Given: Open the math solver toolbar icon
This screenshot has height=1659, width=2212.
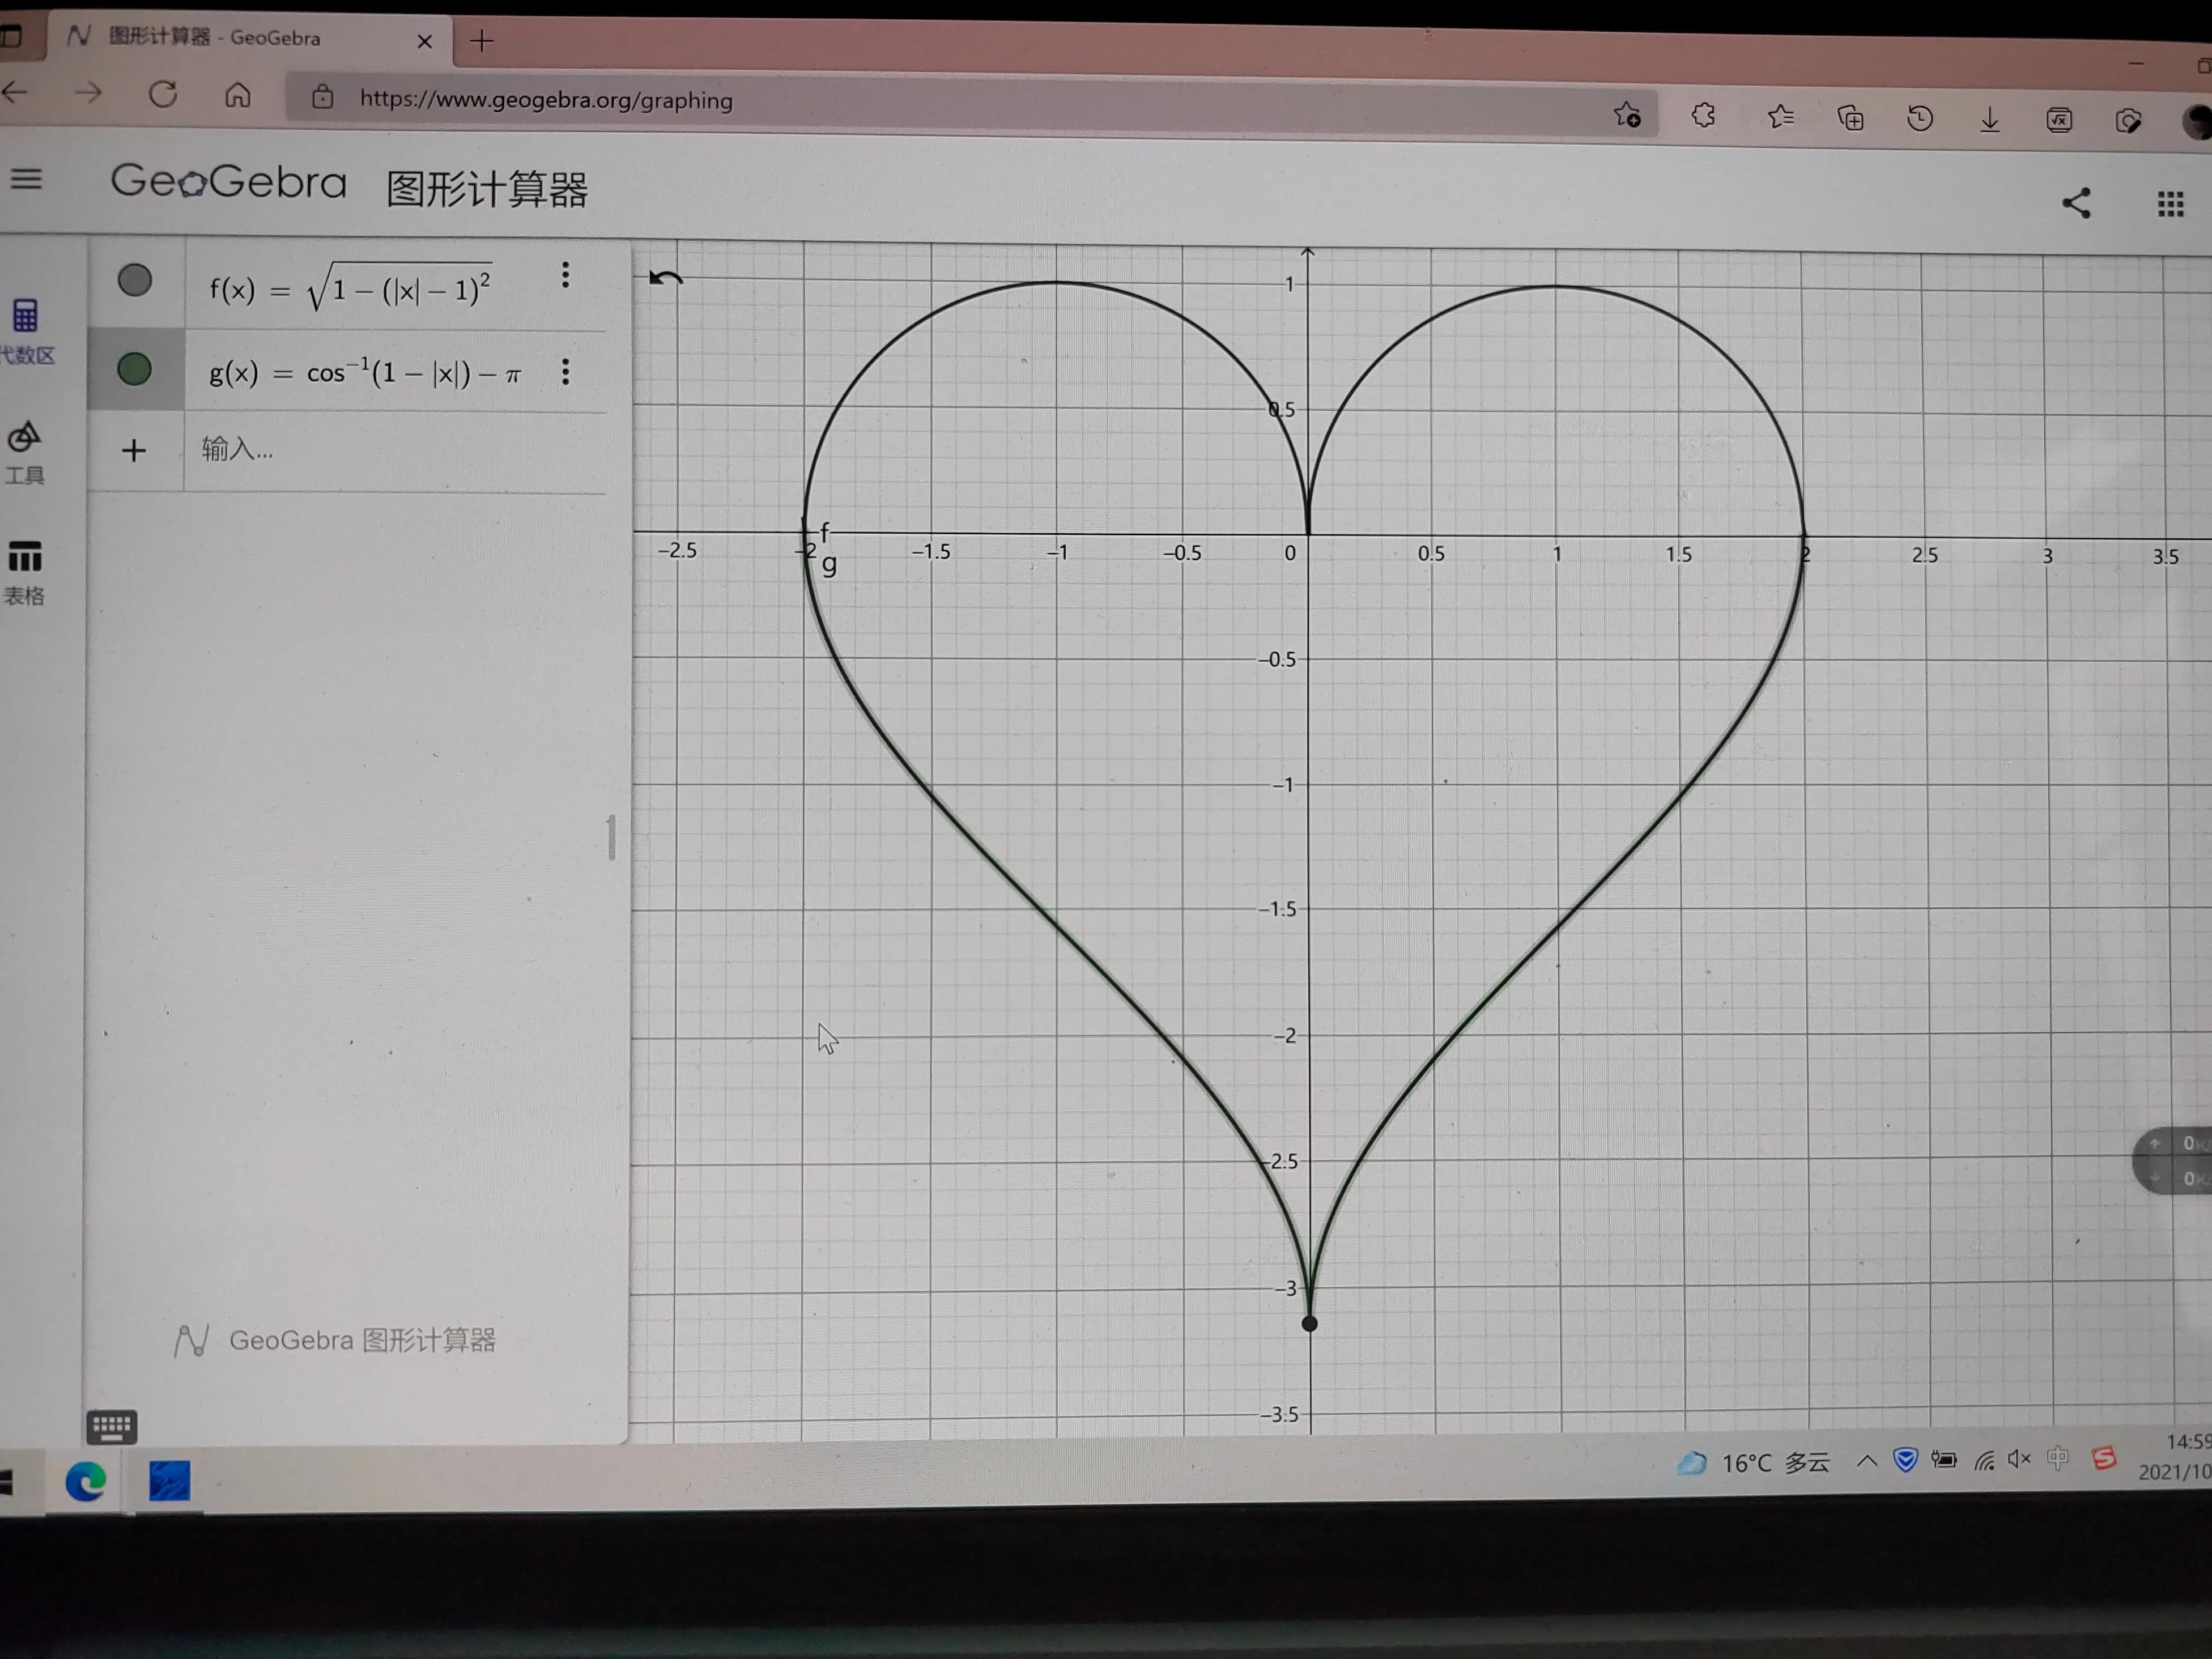Looking at the screenshot, I should click(2059, 121).
